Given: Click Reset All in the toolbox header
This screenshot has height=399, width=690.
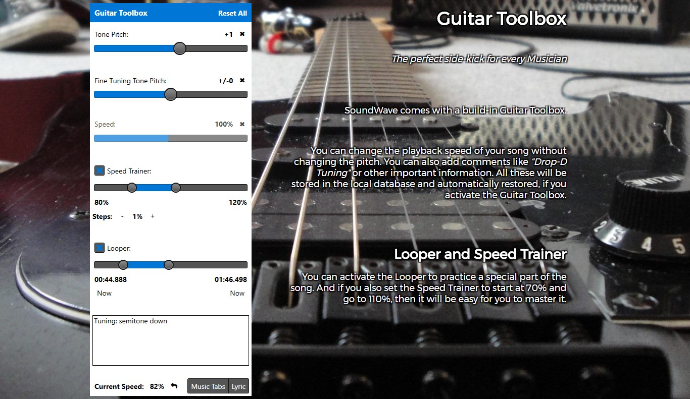Looking at the screenshot, I should tap(232, 13).
